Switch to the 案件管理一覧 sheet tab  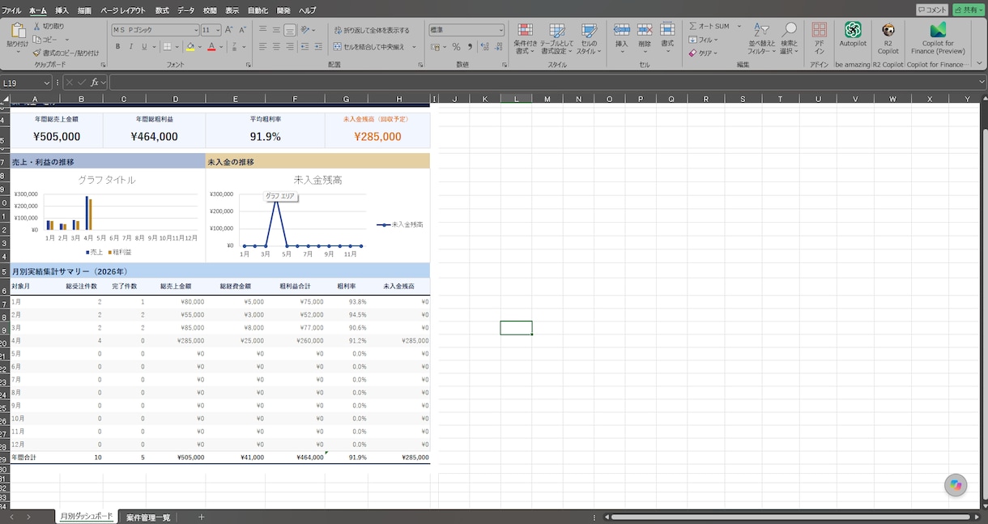148,518
